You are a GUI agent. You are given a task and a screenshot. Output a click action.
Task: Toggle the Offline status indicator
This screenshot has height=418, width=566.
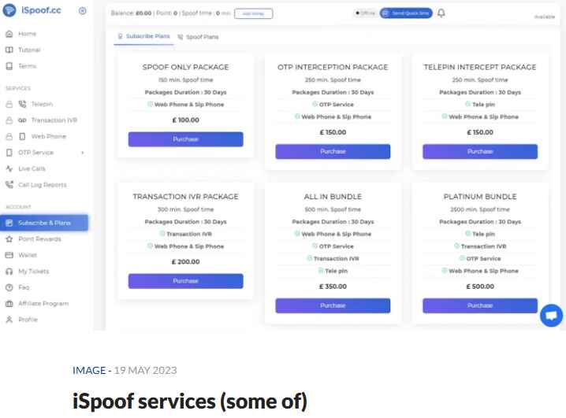click(x=365, y=13)
